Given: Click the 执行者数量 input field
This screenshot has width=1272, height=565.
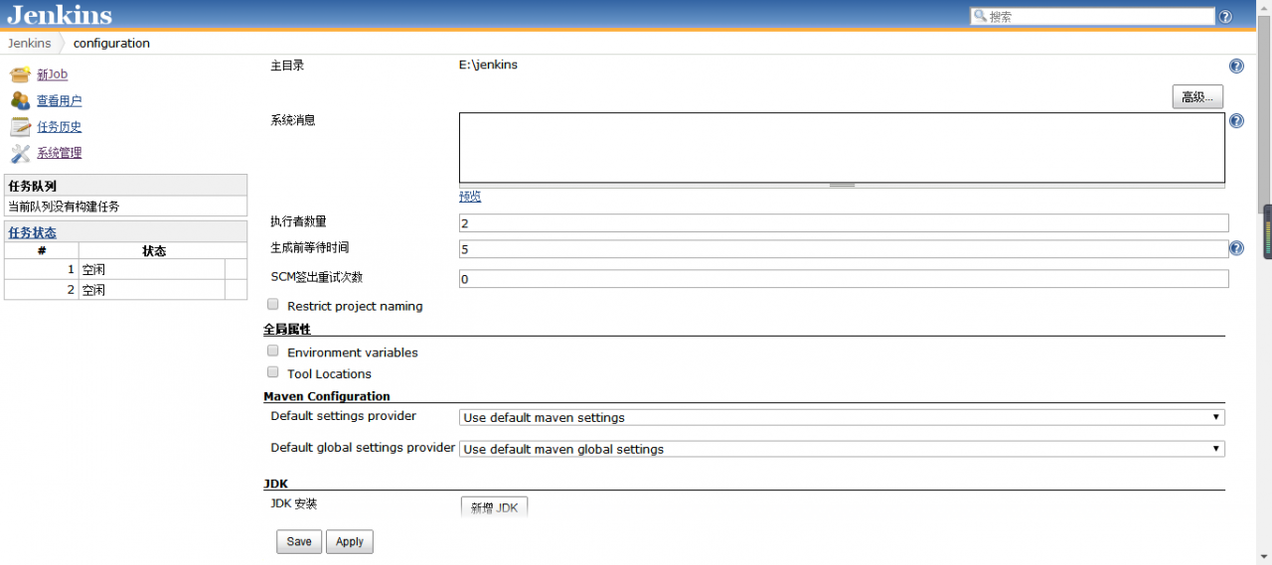Looking at the screenshot, I should click(844, 223).
